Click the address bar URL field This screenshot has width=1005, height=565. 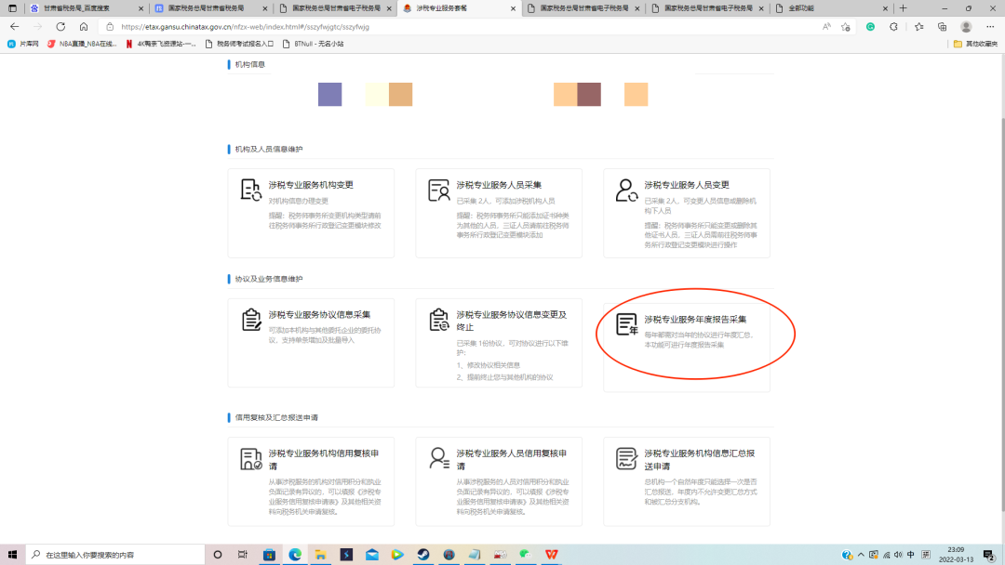click(462, 27)
